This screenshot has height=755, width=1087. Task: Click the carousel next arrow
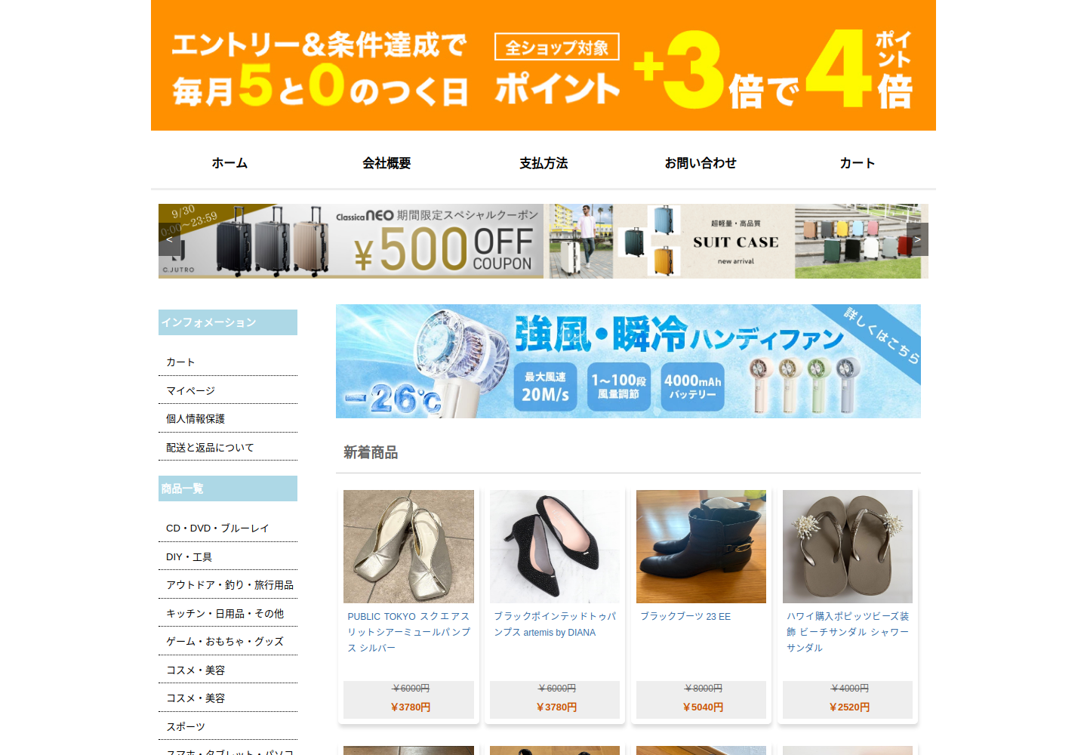point(917,239)
